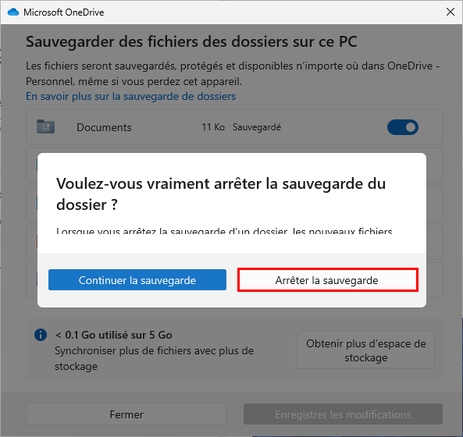Click Enregistrer les modifications button
463x437 pixels.
coord(343,414)
